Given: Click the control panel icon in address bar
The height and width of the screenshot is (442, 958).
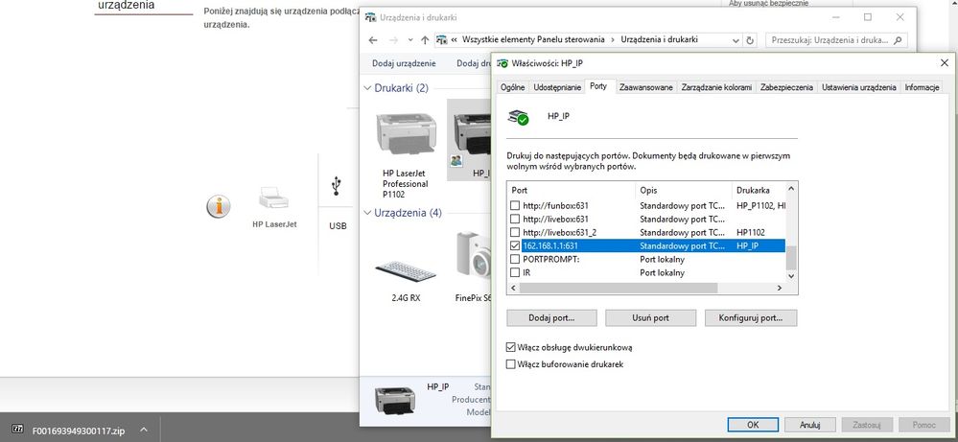Looking at the screenshot, I should pyautogui.click(x=442, y=40).
